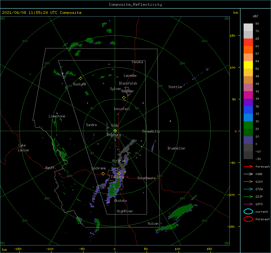Click the Airdrie city label

point(119,161)
